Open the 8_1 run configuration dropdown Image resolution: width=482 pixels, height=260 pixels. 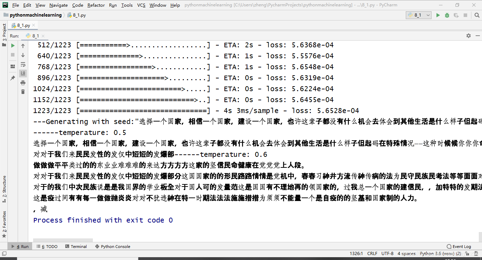419,15
